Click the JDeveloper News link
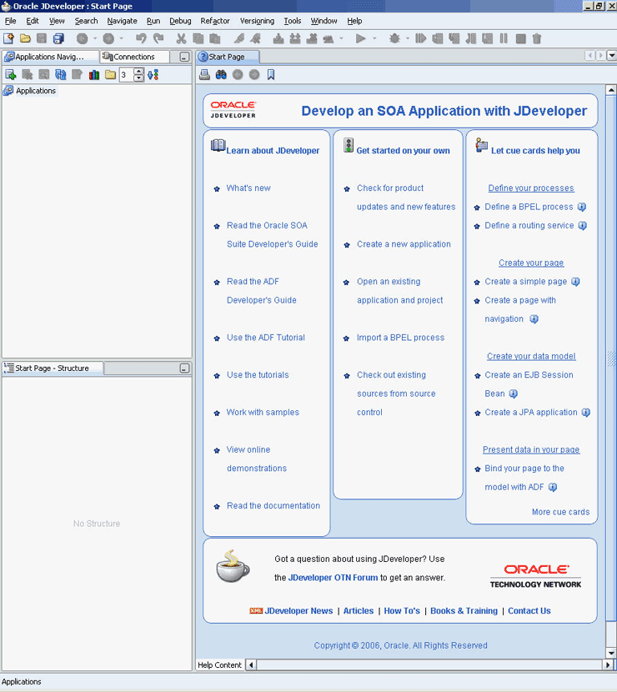The image size is (617, 692). (x=298, y=611)
